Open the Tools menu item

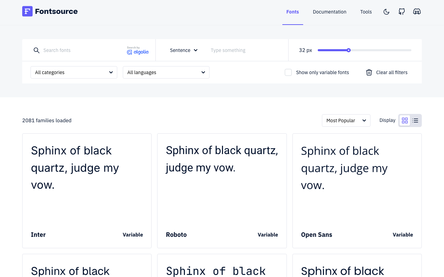tap(366, 12)
